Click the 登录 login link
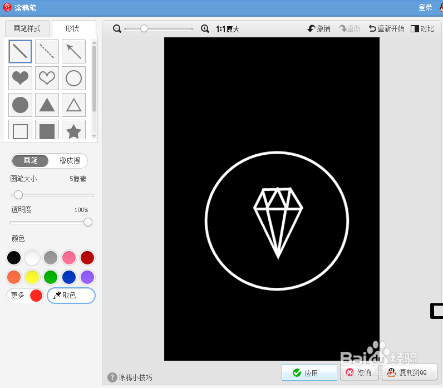The width and height of the screenshot is (443, 388). tap(425, 7)
